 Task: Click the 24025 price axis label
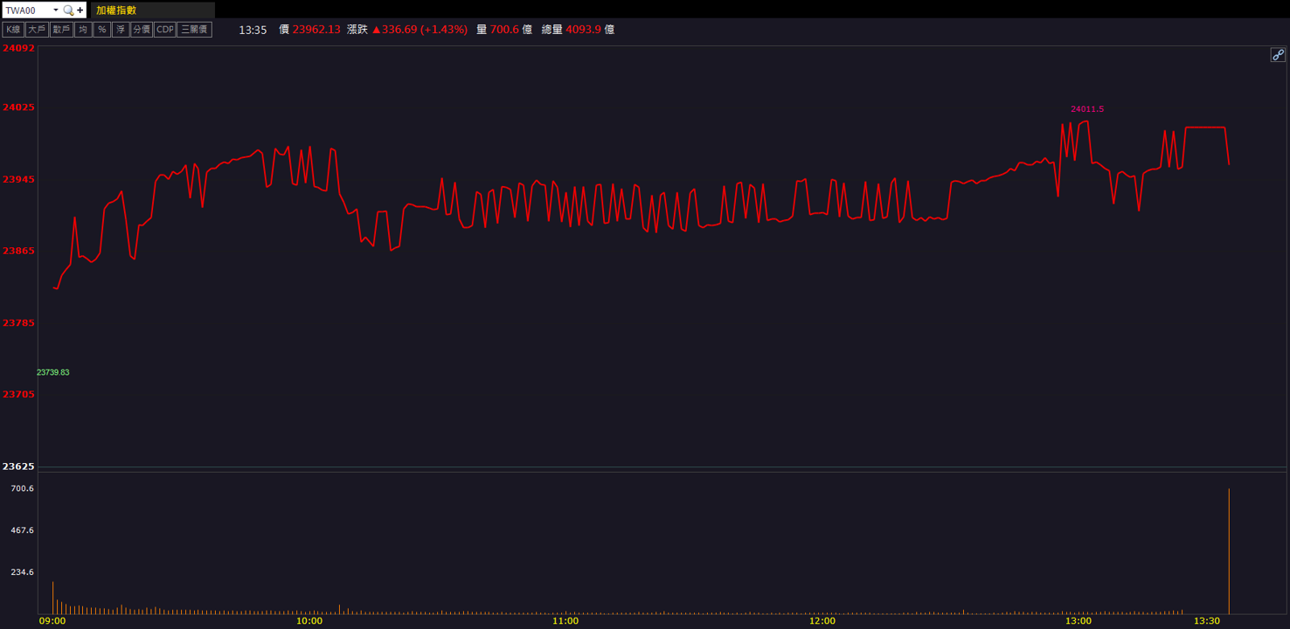tap(18, 107)
